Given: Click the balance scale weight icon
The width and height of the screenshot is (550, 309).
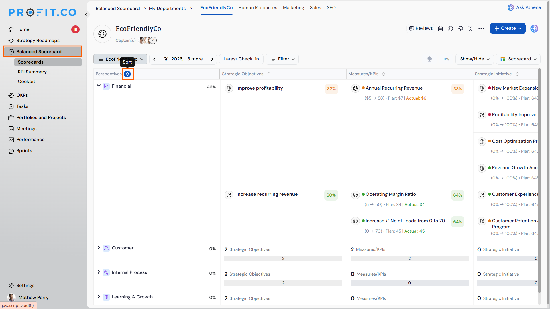Looking at the screenshot, I should 429,59.
